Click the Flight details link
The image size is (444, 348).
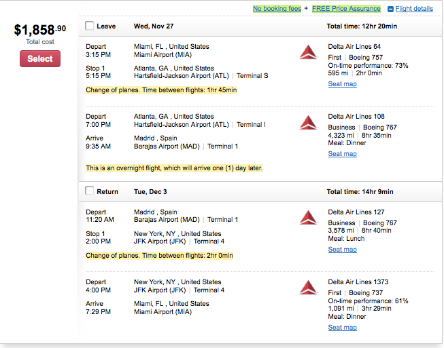(414, 9)
